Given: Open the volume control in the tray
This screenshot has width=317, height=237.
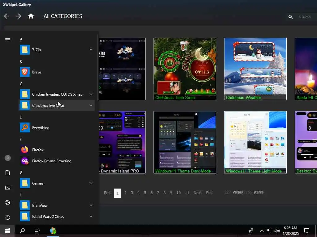Looking at the screenshot, I should coord(277,231).
